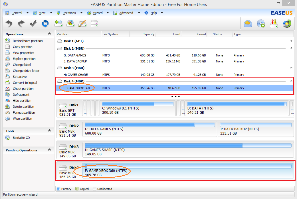The height and width of the screenshot is (199, 297).
Task: Click dropdown arrow next to General
Action: pos(27,13)
